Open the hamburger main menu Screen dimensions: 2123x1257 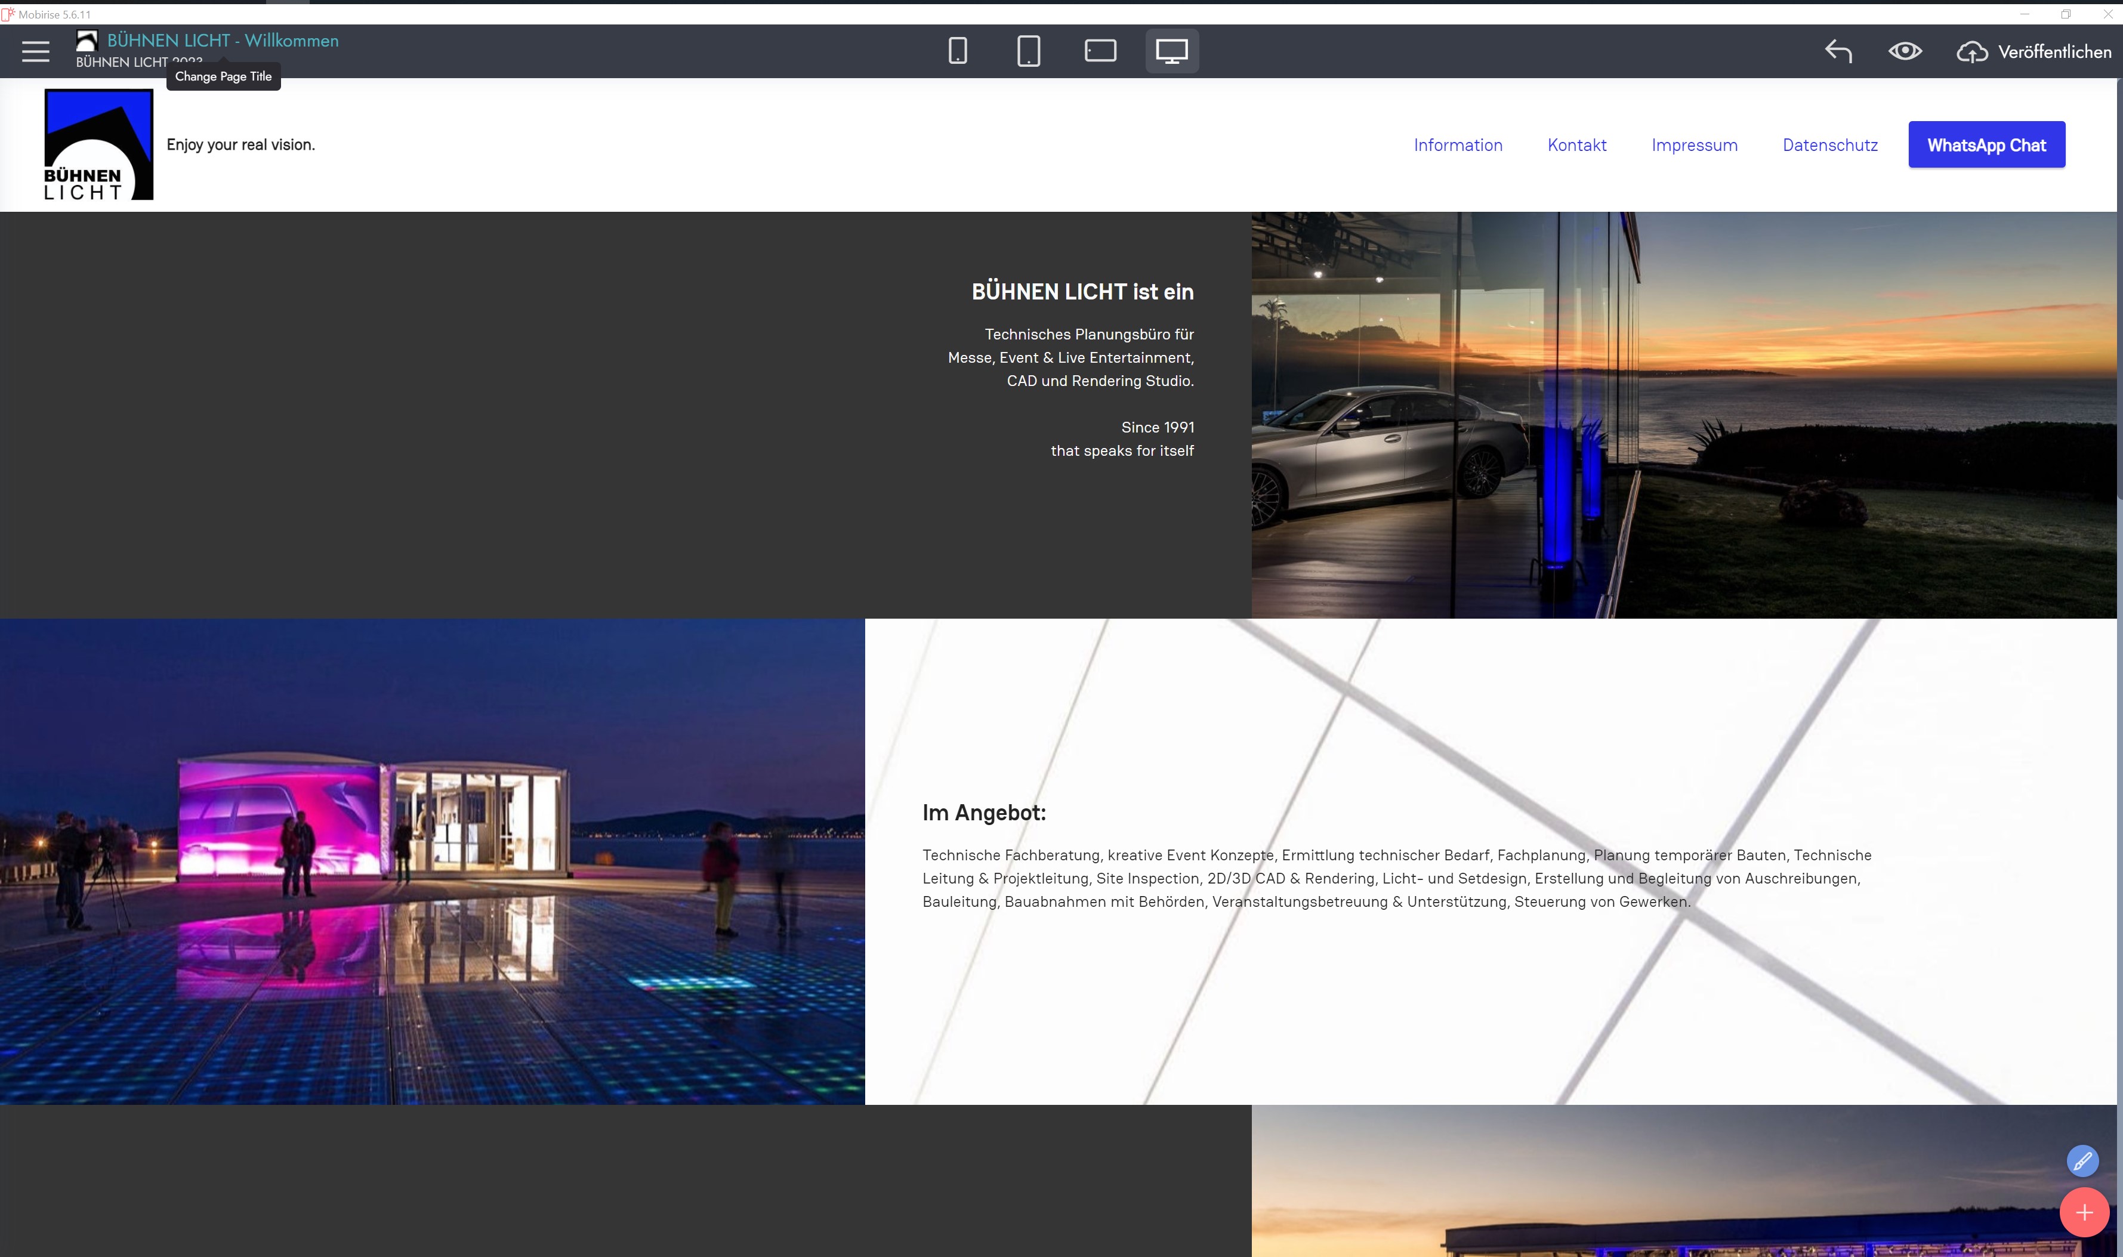[x=36, y=52]
